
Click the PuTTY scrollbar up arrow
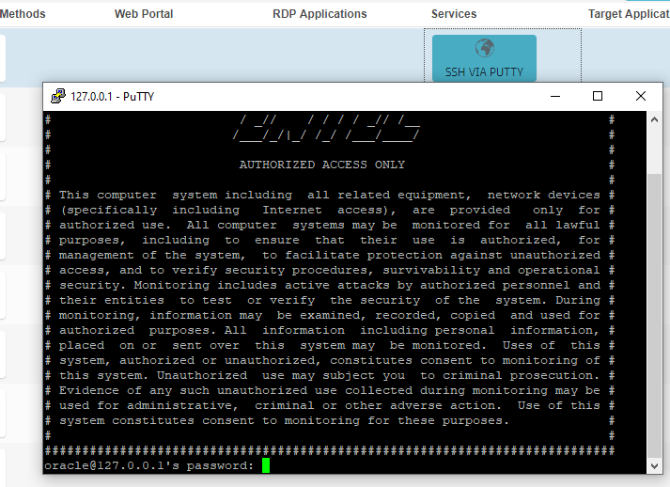click(654, 119)
